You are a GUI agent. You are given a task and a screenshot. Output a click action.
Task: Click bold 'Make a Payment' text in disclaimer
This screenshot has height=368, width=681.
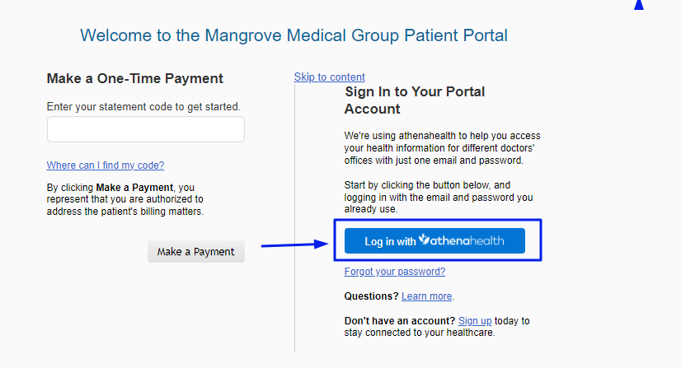click(134, 188)
